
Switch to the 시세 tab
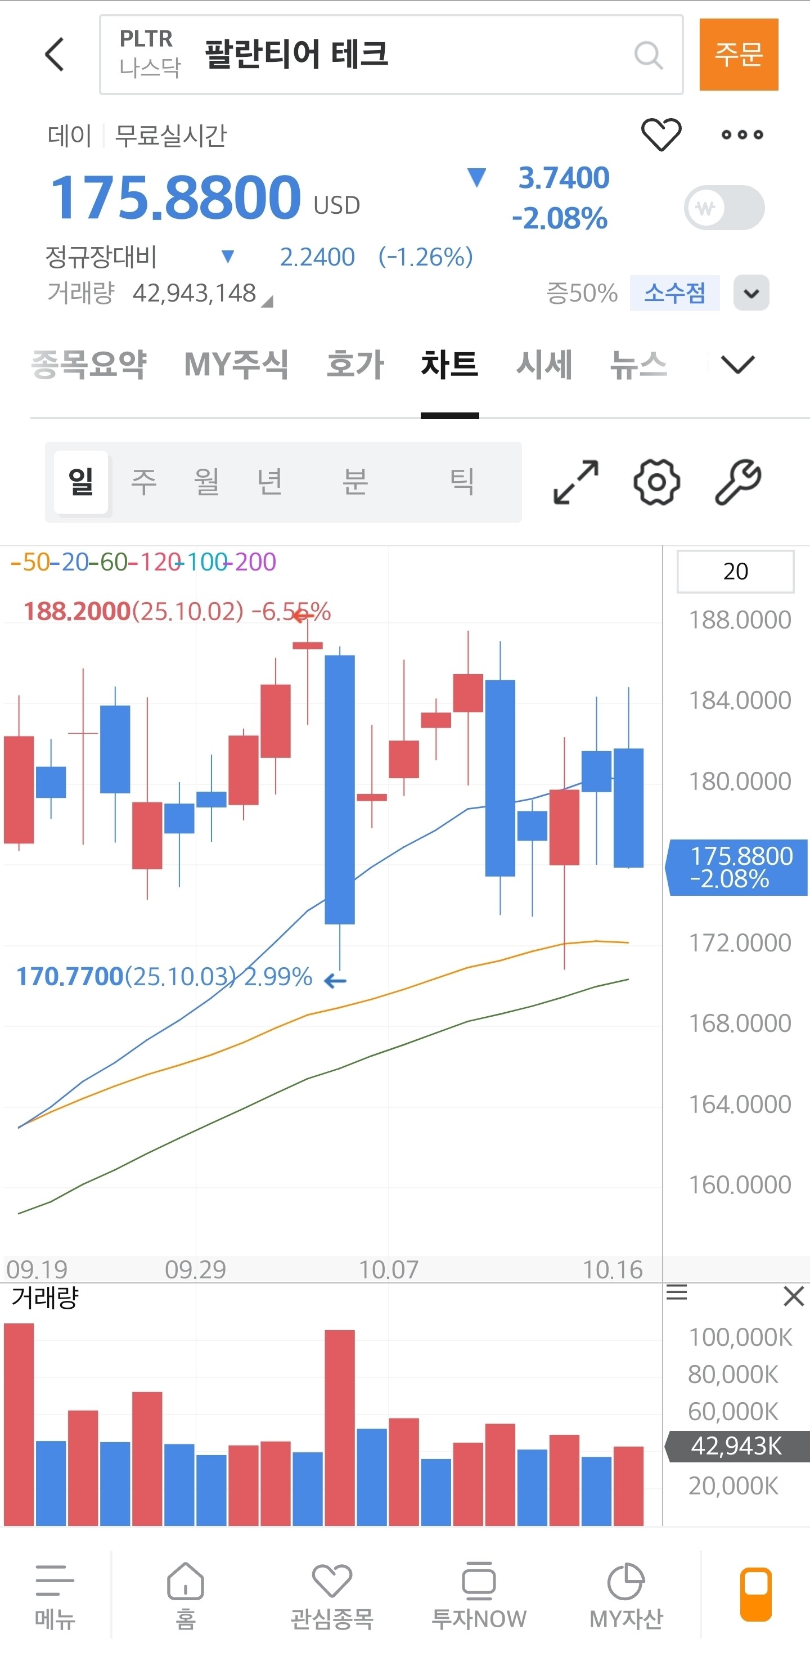click(544, 364)
